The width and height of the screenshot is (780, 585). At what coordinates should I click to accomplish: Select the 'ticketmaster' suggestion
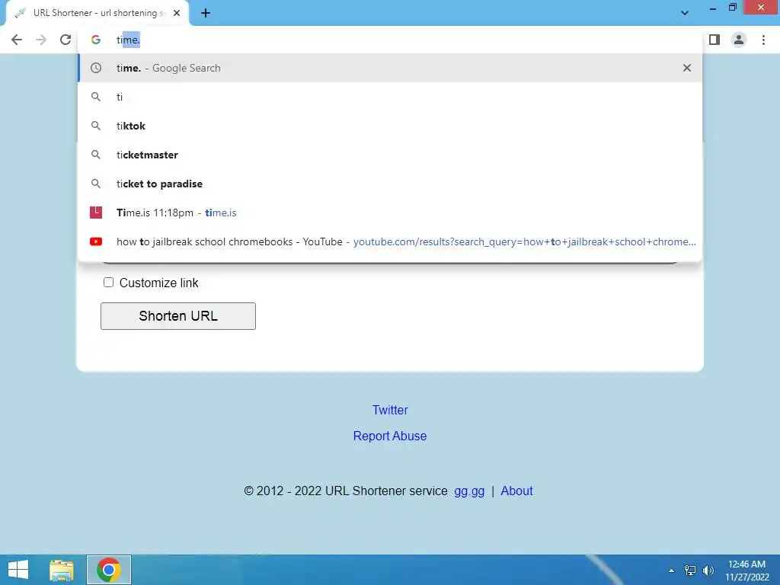pos(390,155)
